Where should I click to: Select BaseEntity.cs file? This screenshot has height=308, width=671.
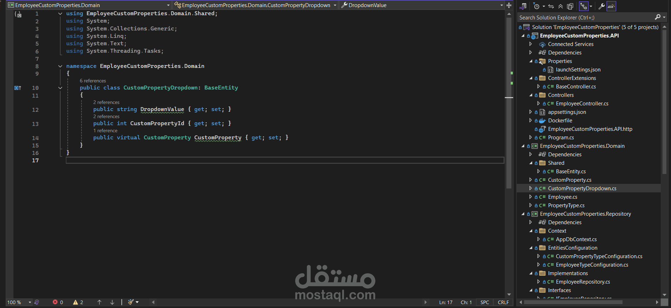571,172
